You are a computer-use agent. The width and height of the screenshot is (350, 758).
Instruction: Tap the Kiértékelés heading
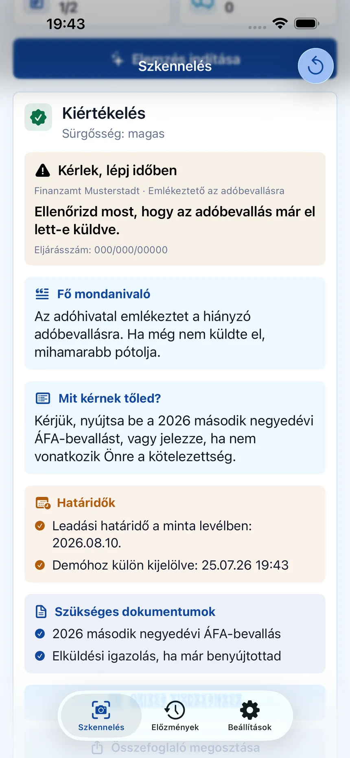pyautogui.click(x=104, y=113)
